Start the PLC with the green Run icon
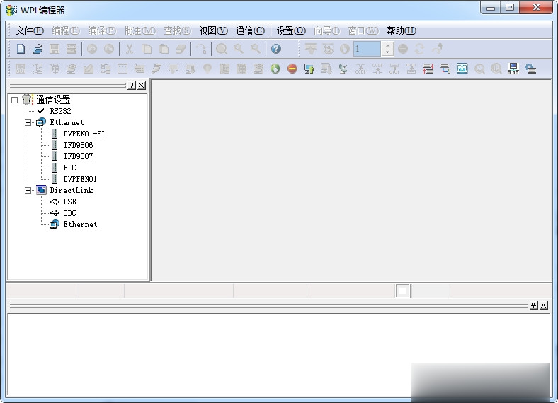The image size is (558, 403). (275, 69)
